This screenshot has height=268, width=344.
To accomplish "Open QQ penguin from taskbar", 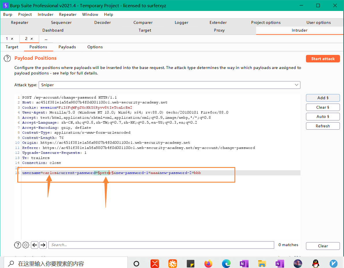I will [315, 264].
